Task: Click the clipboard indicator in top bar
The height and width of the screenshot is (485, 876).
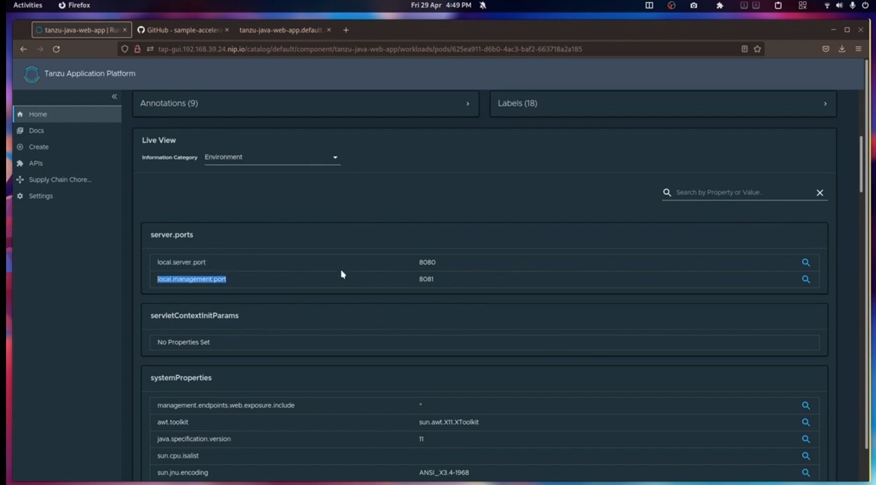Action: click(778, 5)
